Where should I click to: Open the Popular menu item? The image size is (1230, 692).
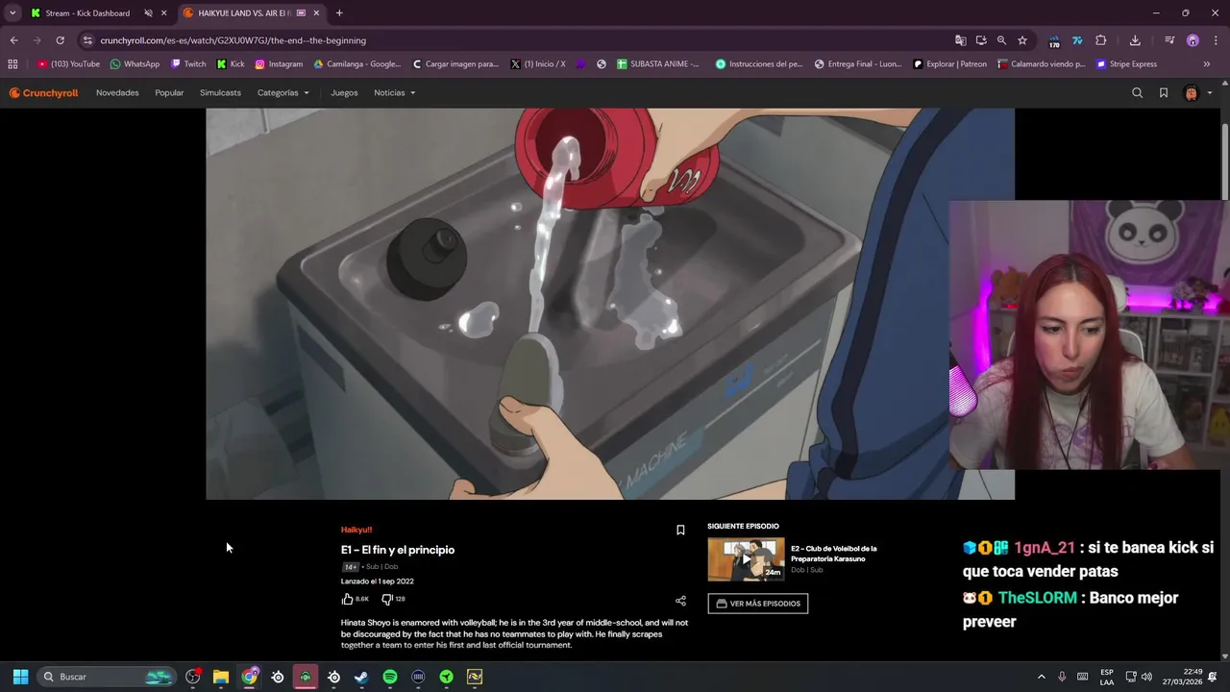pos(169,93)
